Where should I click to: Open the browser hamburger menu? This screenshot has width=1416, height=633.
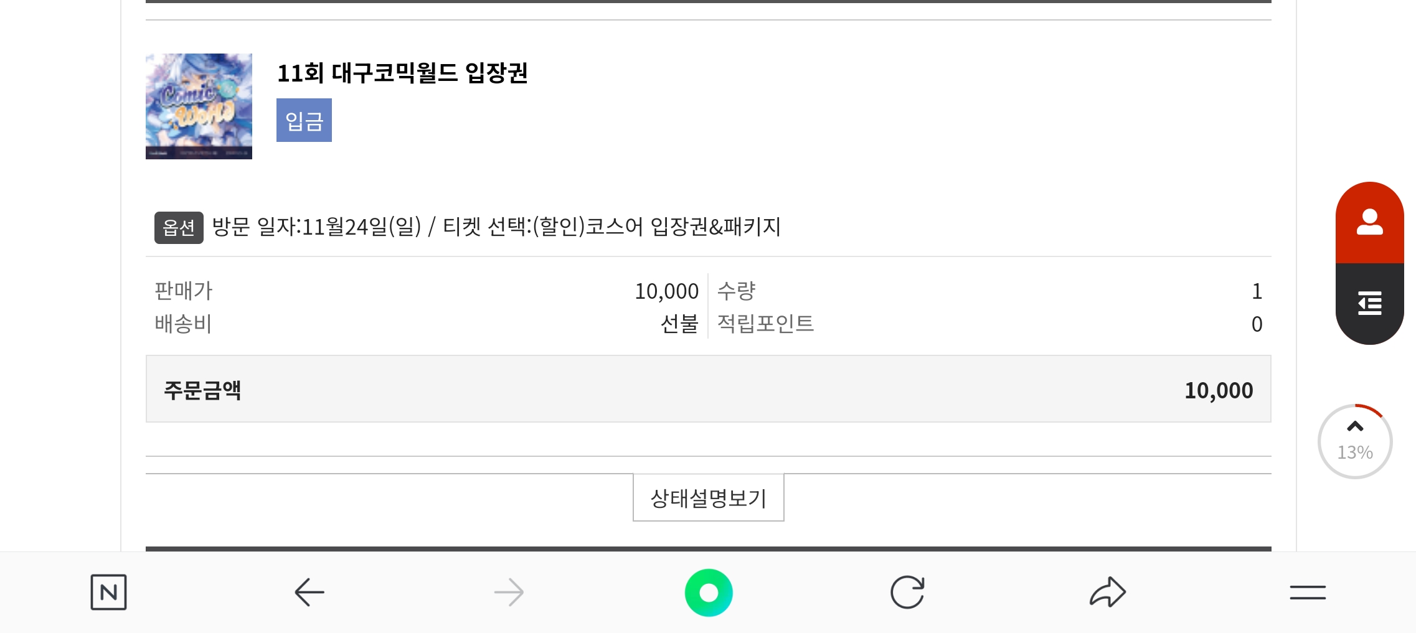1308,592
